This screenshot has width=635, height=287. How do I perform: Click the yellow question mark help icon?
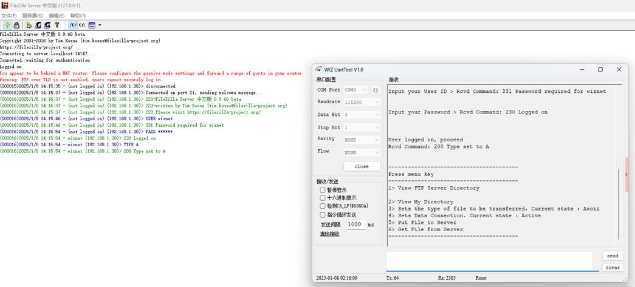click(57, 25)
